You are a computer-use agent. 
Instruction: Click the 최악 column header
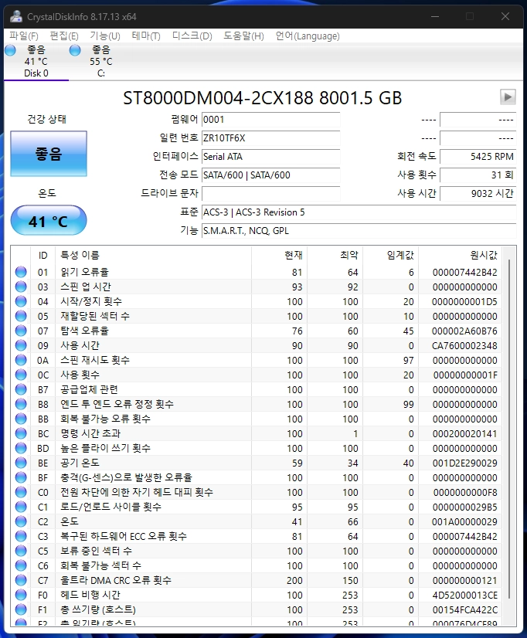[x=335, y=255]
